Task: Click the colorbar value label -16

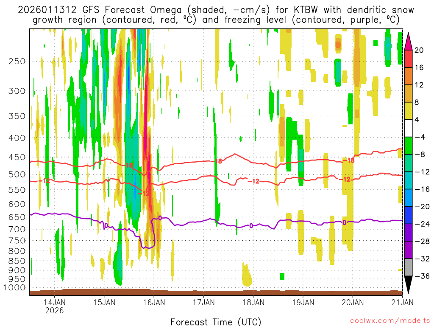Action: 422,189
